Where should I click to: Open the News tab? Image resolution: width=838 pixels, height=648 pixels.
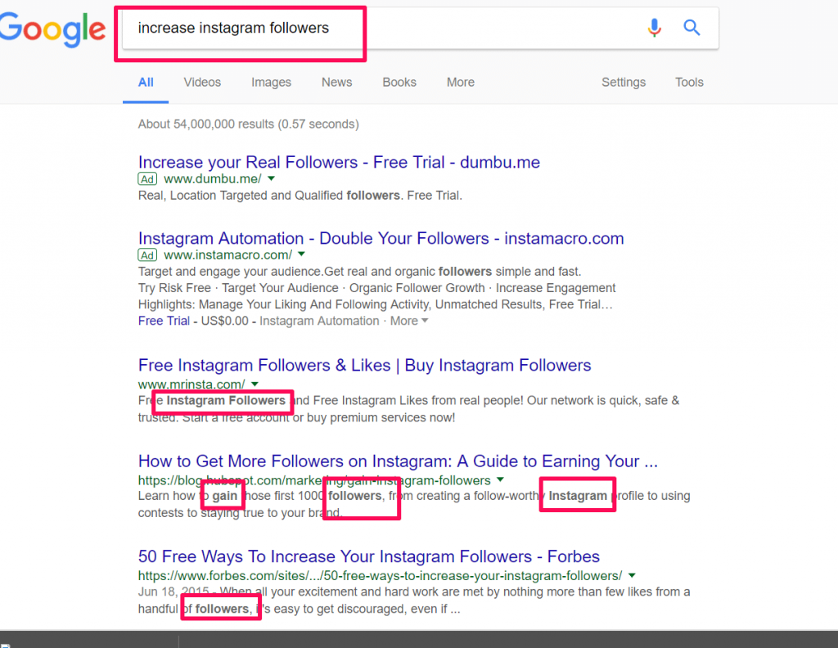[x=336, y=83]
